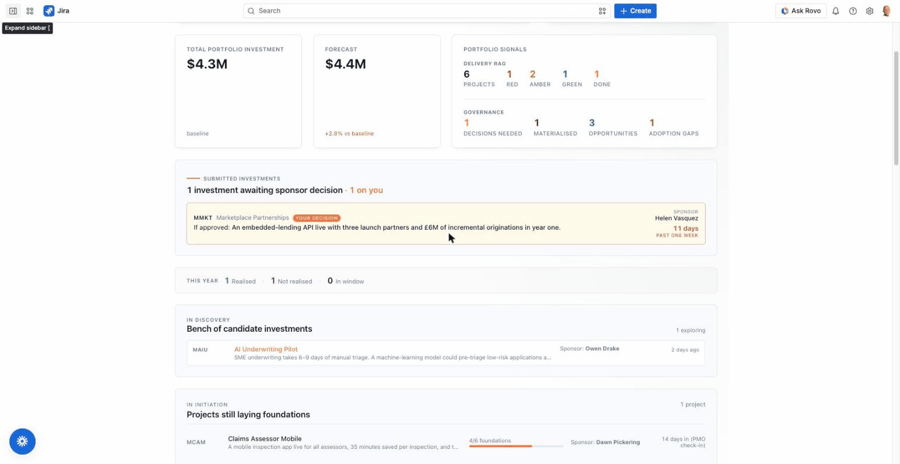Click the +2.8% vs baseline text
The width and height of the screenshot is (900, 464).
click(349, 133)
